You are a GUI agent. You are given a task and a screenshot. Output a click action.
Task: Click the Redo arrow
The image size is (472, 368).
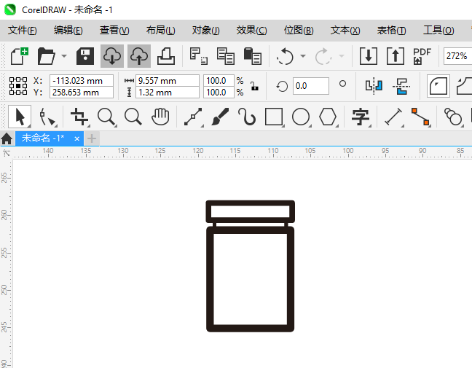point(323,56)
